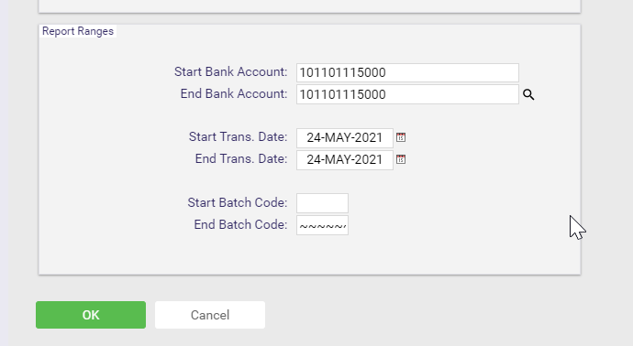Click the lavender strip along the left edge
This screenshot has width=633, height=346.
4,173
